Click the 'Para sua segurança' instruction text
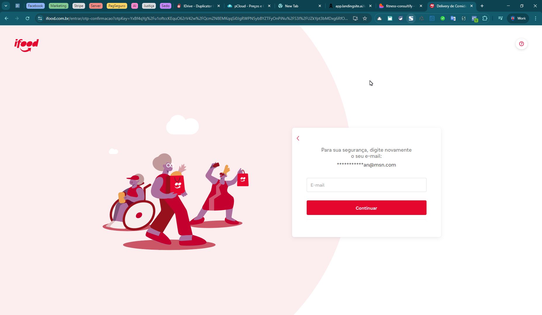The image size is (542, 315). point(366,153)
